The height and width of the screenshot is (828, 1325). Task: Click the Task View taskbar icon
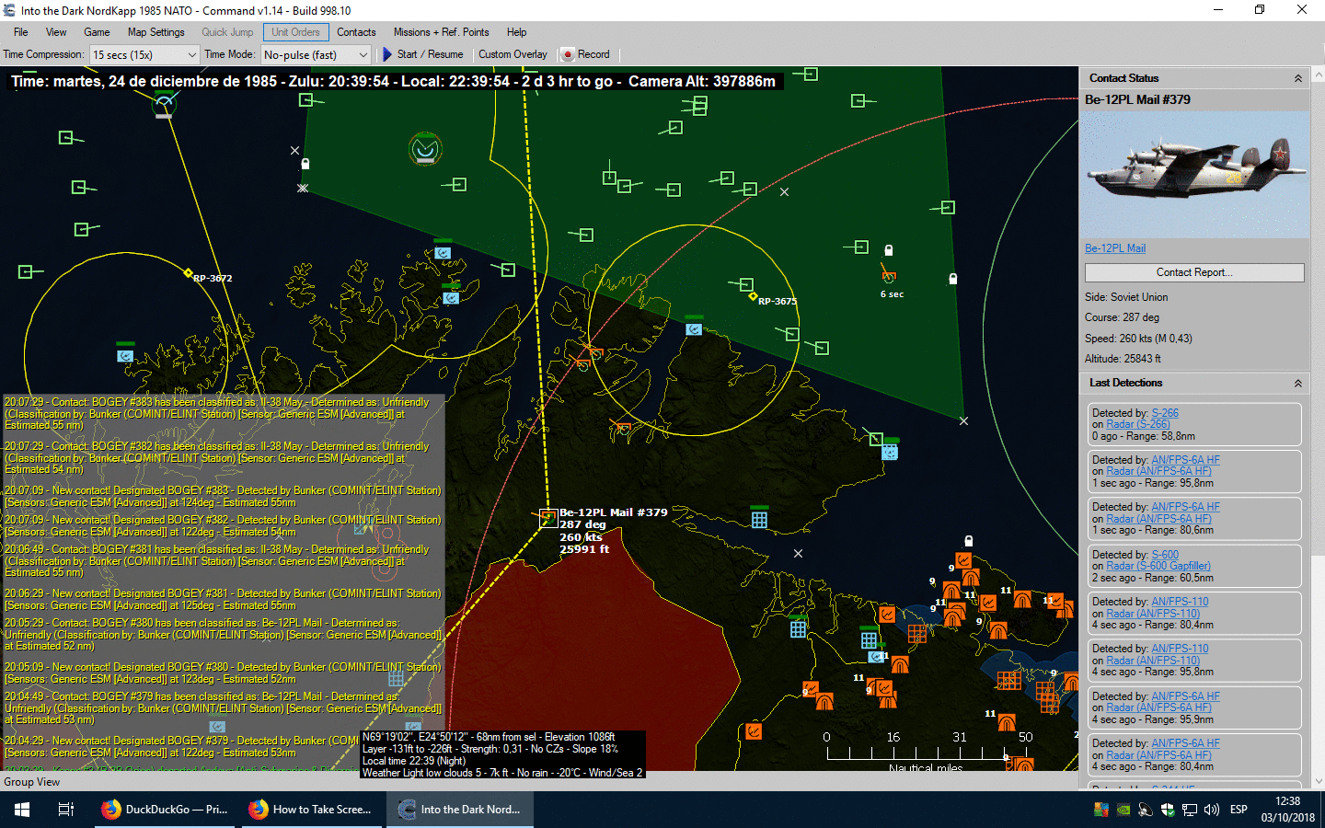pyautogui.click(x=66, y=810)
